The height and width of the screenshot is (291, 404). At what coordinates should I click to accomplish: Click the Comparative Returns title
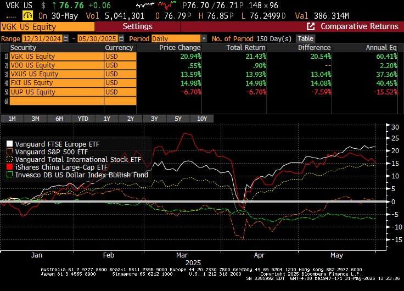(x=360, y=26)
